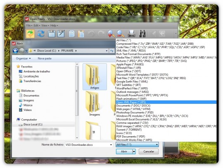Choose Torrent (*.TORRENT) filter
Screen dimensions: 223x168
click(x=166, y=130)
